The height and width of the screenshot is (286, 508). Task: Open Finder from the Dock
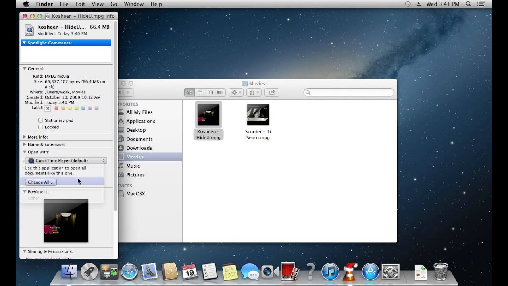click(x=69, y=272)
